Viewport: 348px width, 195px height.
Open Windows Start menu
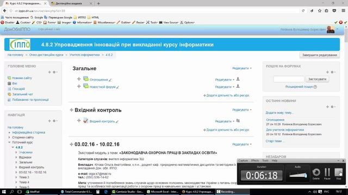[4, 192]
